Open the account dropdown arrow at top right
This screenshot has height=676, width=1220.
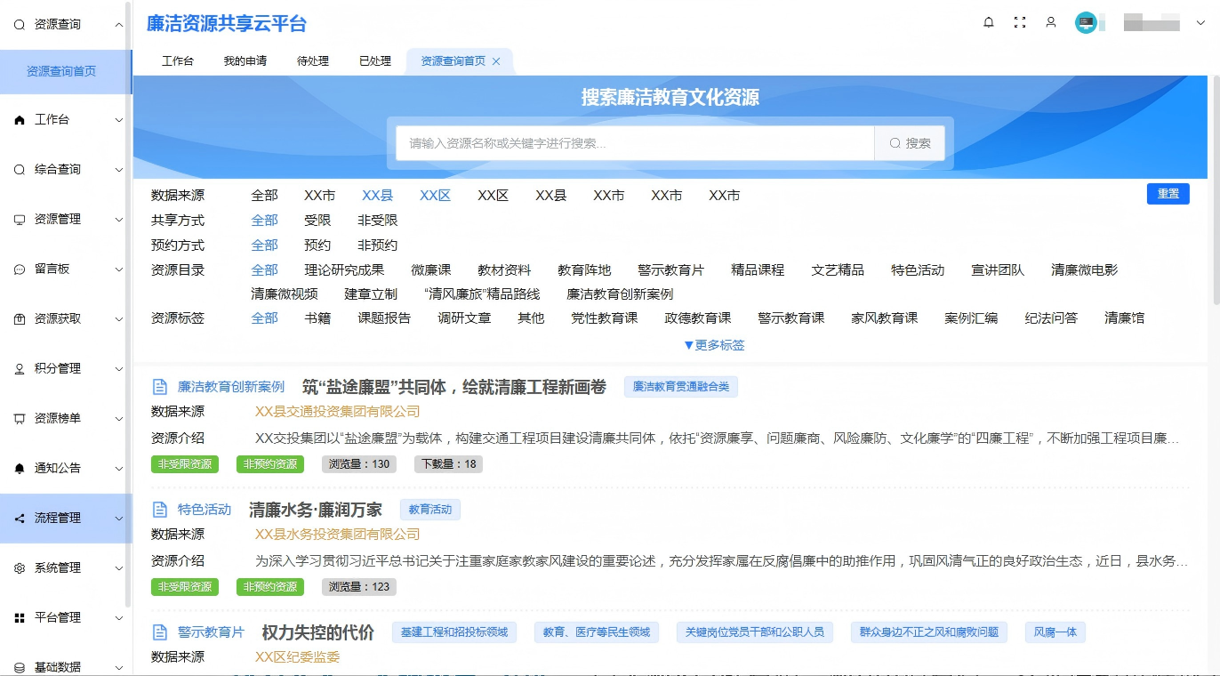click(1200, 24)
